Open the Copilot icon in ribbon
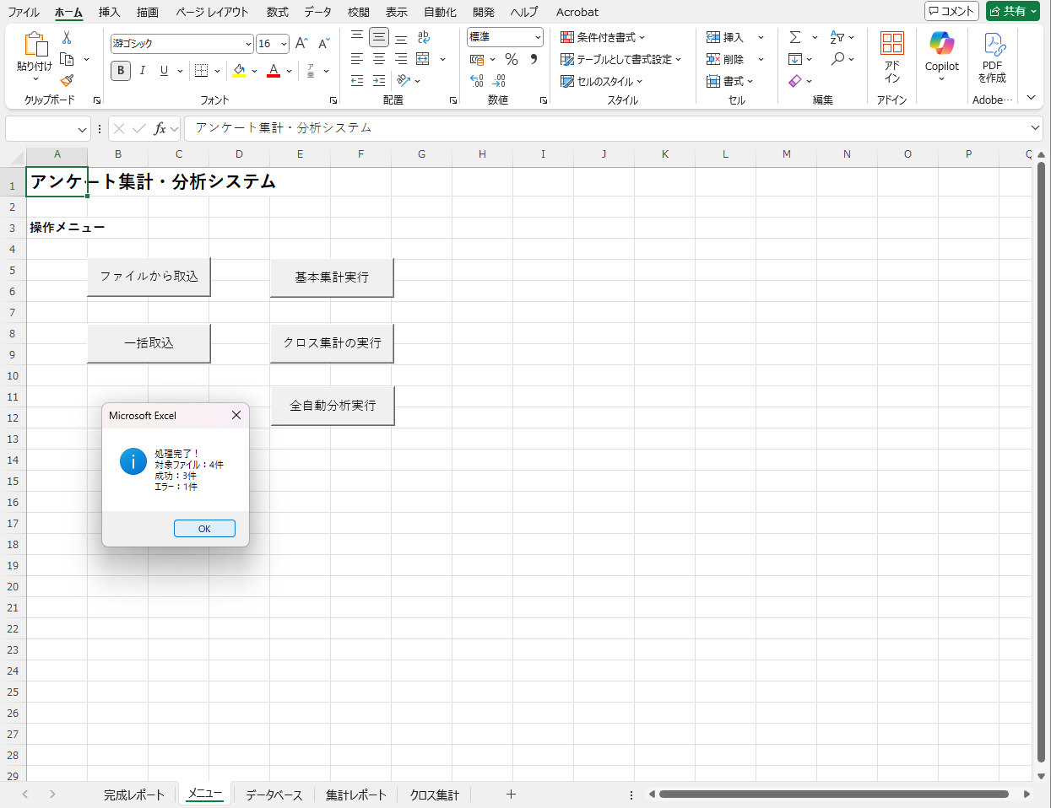Viewport: 1051px width, 808px height. [941, 51]
